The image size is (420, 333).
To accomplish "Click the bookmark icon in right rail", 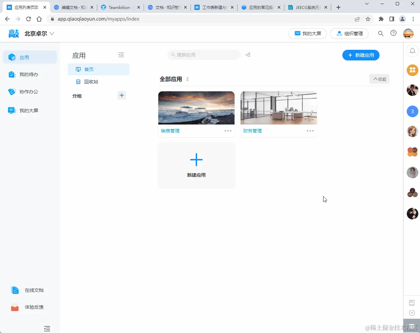I will [x=412, y=303].
